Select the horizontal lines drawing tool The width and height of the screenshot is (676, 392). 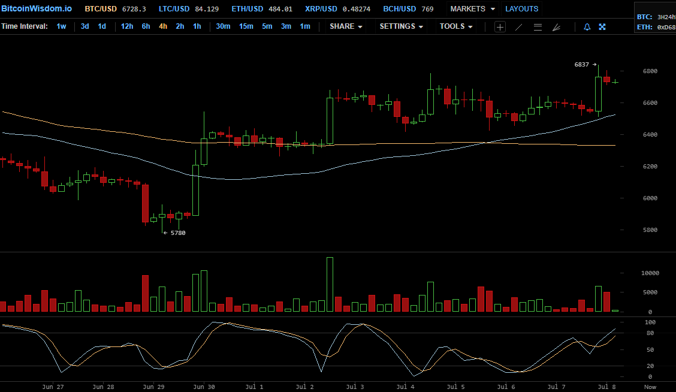pyautogui.click(x=538, y=26)
